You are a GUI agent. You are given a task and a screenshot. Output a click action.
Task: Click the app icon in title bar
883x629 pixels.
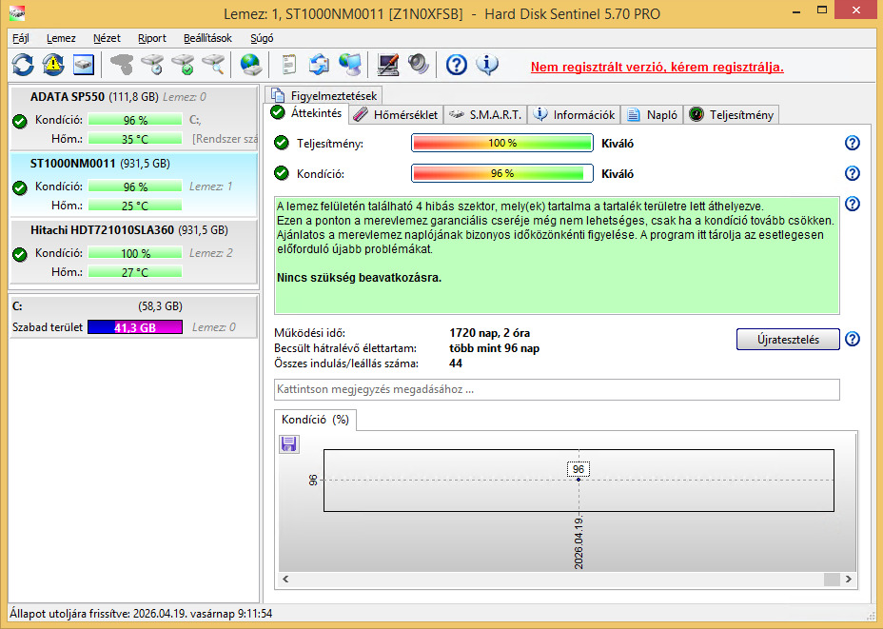[x=17, y=12]
